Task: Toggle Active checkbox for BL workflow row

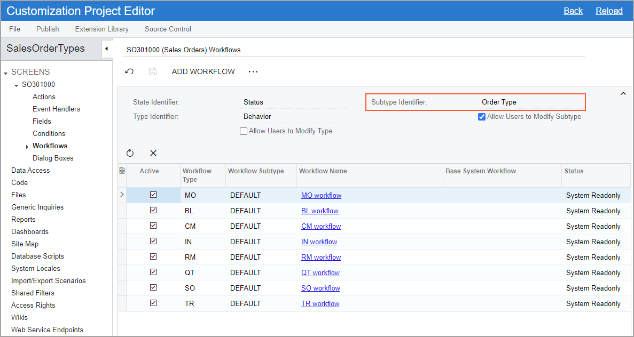Action: click(153, 211)
